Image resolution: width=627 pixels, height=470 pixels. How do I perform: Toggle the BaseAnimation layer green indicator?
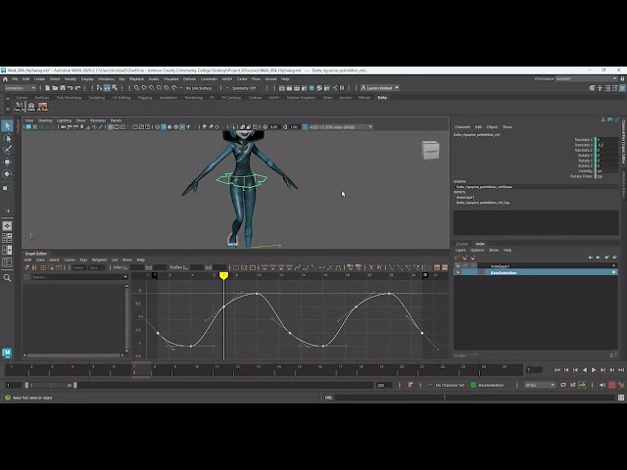pos(614,272)
